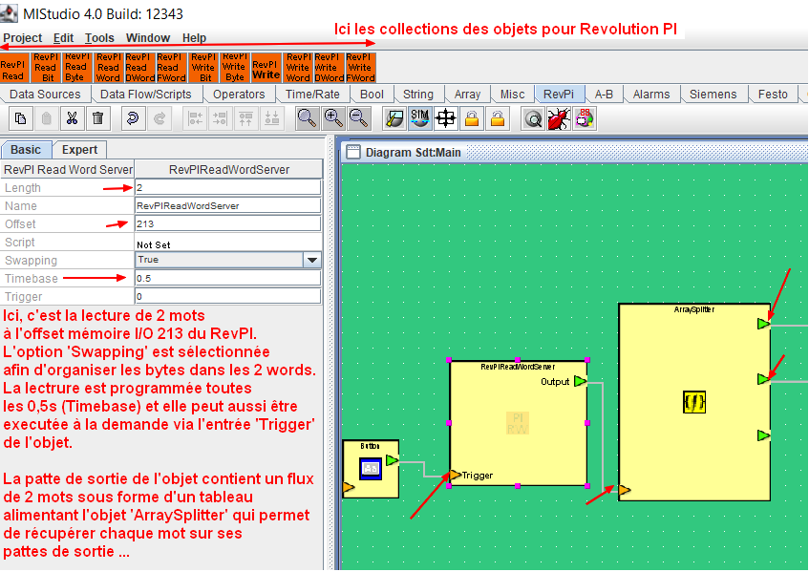
Task: Click the open padlock unlock icon
Action: 498,119
